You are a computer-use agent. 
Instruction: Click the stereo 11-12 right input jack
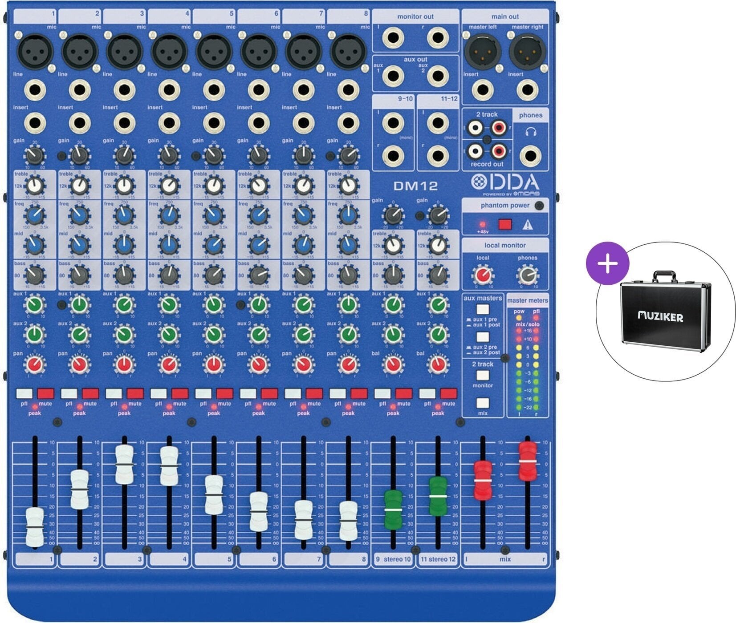click(x=438, y=156)
